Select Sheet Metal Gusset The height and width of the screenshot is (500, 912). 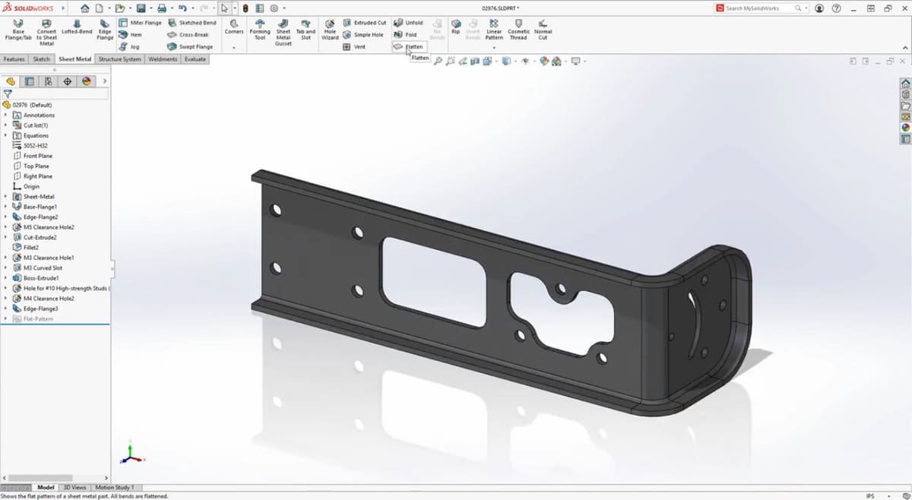pyautogui.click(x=283, y=33)
